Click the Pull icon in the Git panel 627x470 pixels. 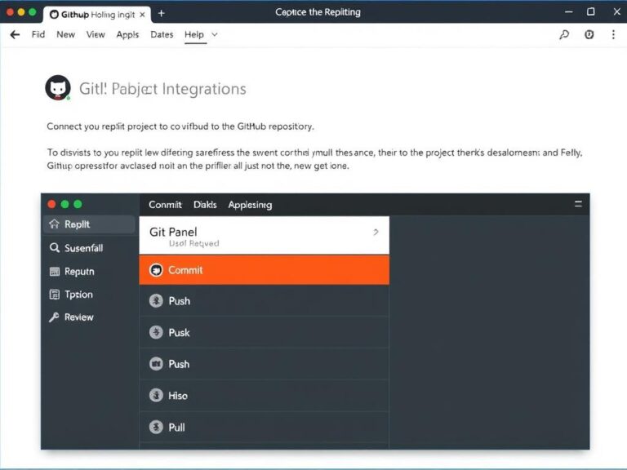pos(156,427)
